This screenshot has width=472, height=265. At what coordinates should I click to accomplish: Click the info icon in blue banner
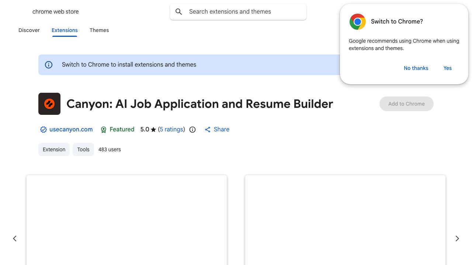(49, 65)
